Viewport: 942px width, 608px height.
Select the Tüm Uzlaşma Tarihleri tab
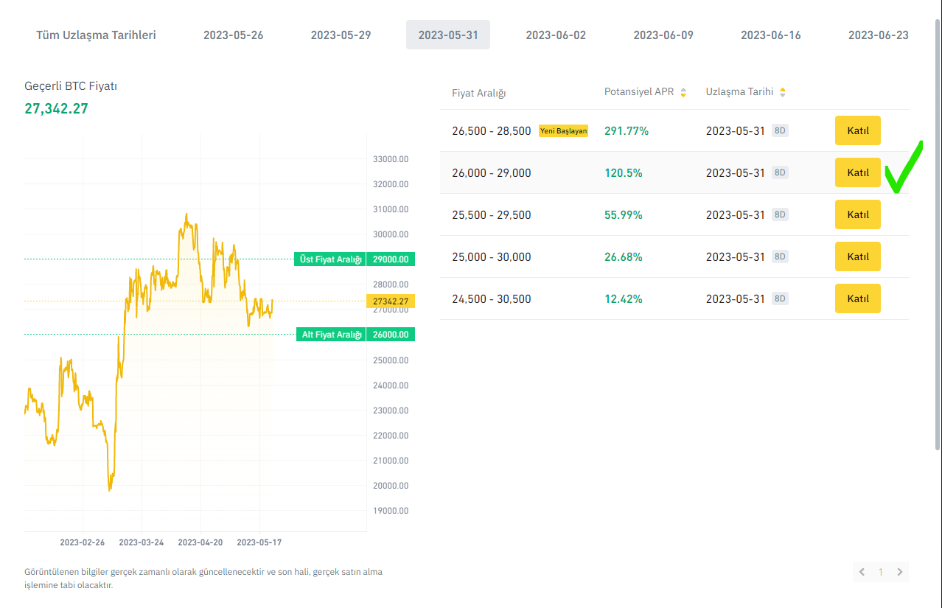[96, 35]
